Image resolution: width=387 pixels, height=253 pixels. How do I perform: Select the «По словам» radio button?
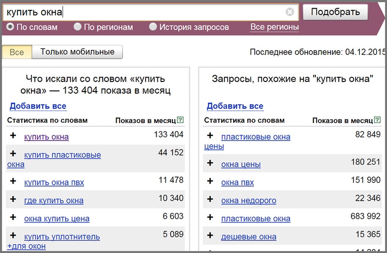[10, 27]
